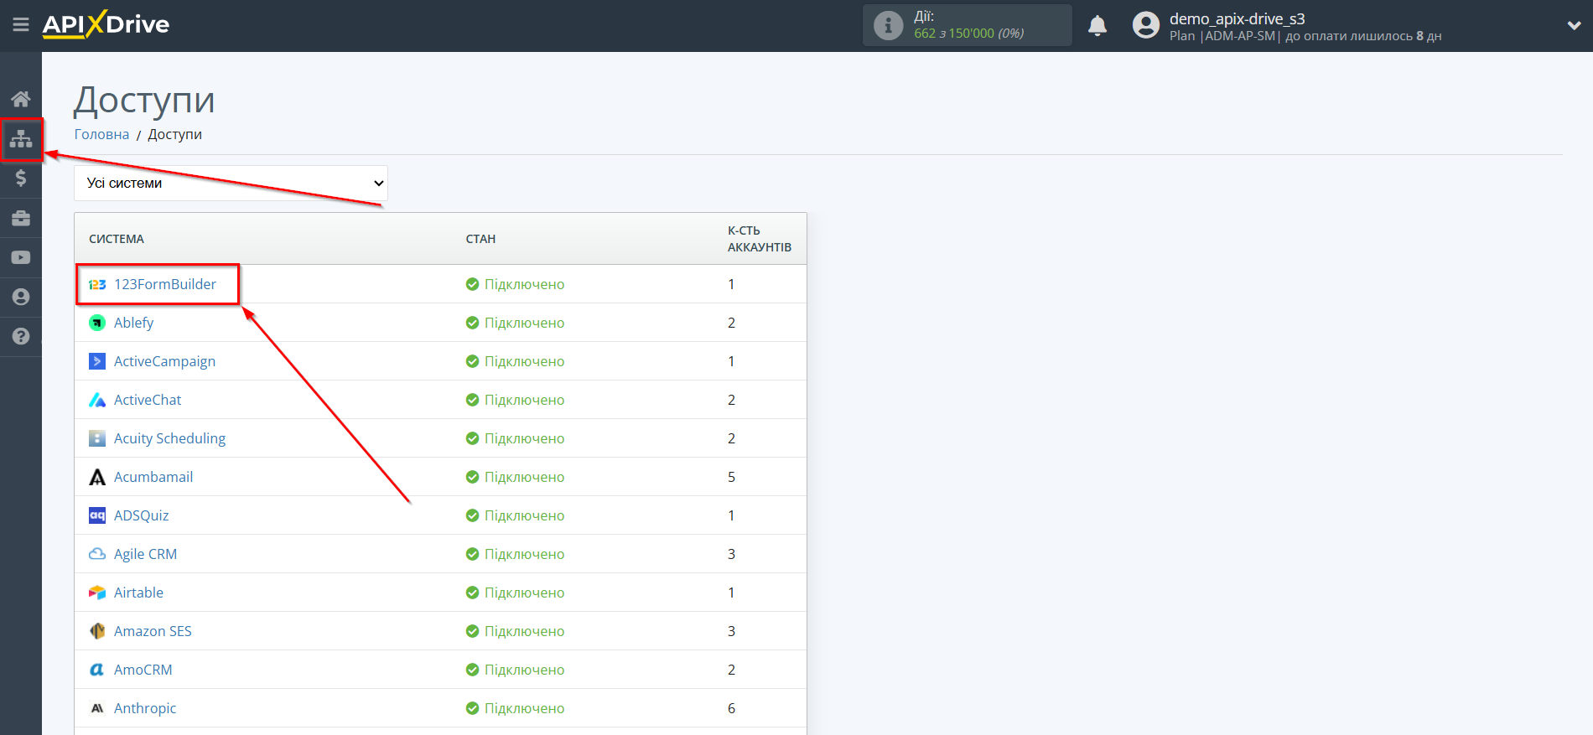1593x735 pixels.
Task: Open the notifications bell
Action: pos(1097,26)
